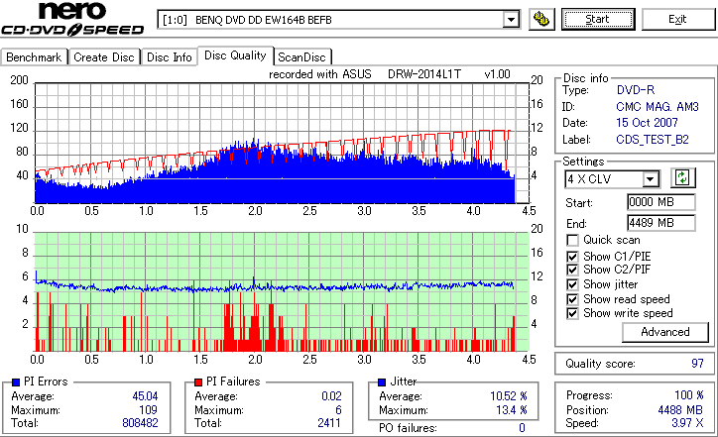Click the red PI Failures legend square

[x=198, y=382]
